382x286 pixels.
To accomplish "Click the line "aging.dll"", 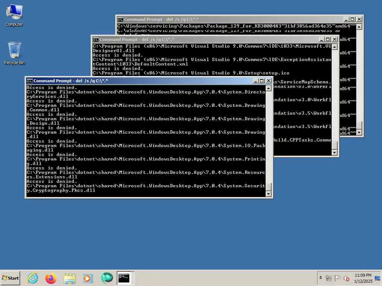I will (x=40, y=150).
